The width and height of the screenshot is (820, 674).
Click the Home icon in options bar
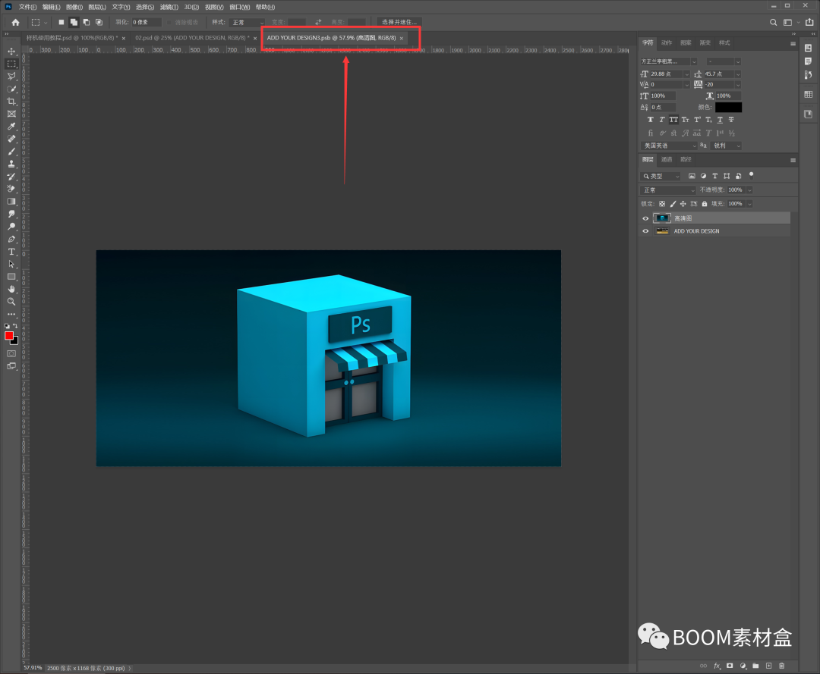[x=15, y=23]
